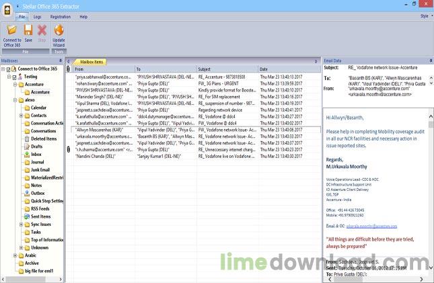
Task: Collapse the alexo folder node
Action: (15, 100)
